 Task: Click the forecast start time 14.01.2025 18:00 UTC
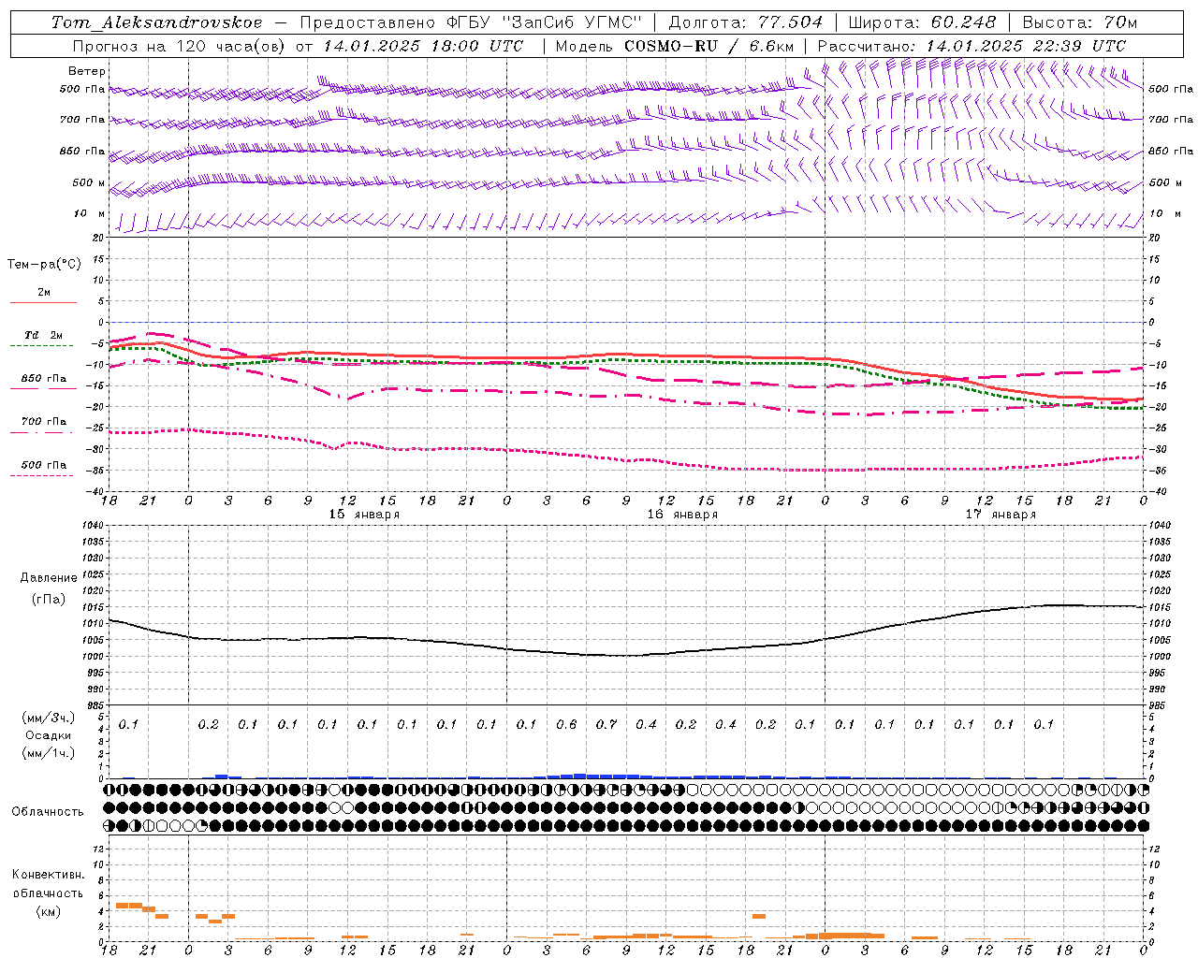pos(423,46)
